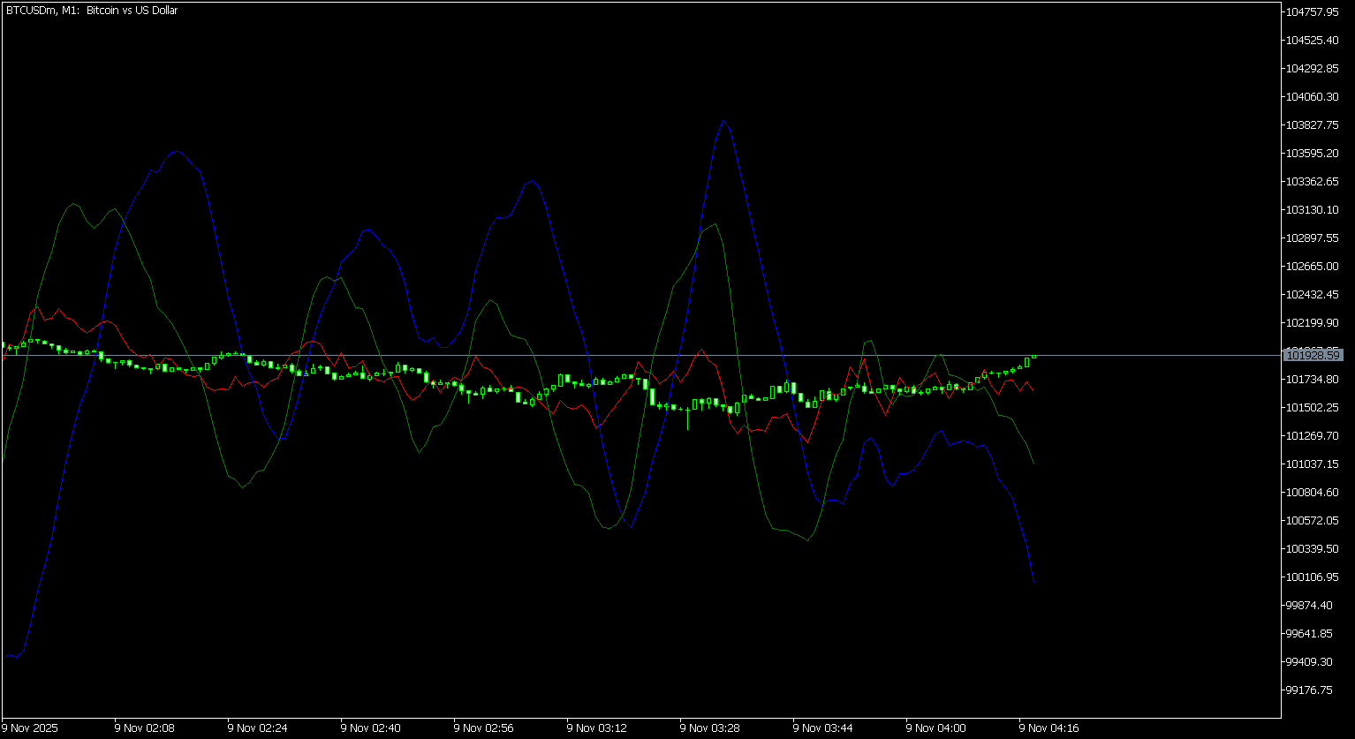1355x739 pixels.
Task: Click the 99176.75 price scale label
Action: tap(1314, 690)
